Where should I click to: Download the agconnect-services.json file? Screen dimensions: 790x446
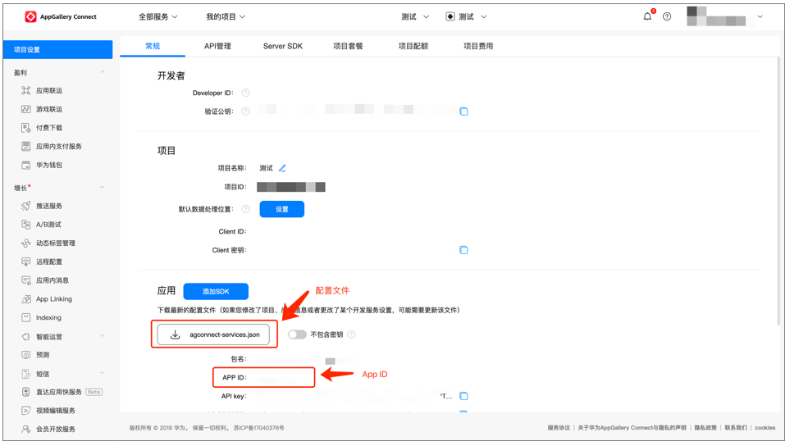tap(214, 334)
